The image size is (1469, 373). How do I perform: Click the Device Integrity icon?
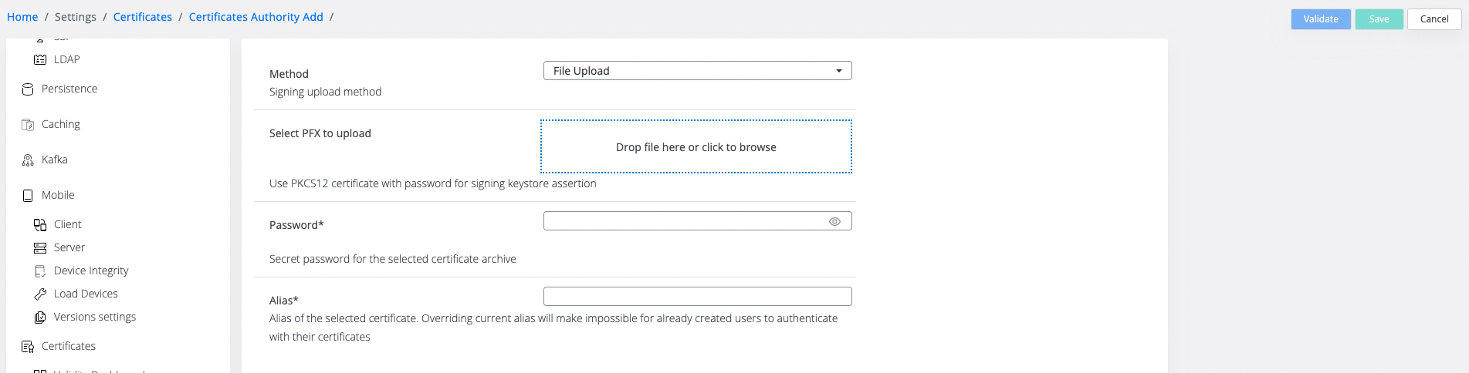[40, 271]
